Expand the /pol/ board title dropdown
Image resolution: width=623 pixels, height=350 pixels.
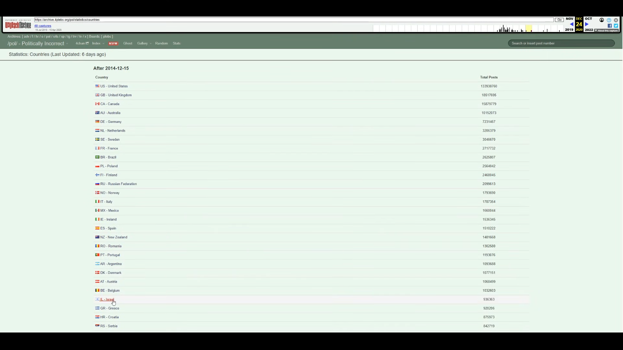[x=67, y=44]
